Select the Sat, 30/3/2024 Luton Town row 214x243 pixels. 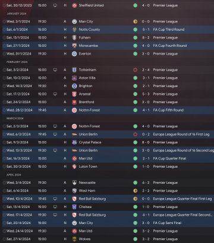(108, 167)
